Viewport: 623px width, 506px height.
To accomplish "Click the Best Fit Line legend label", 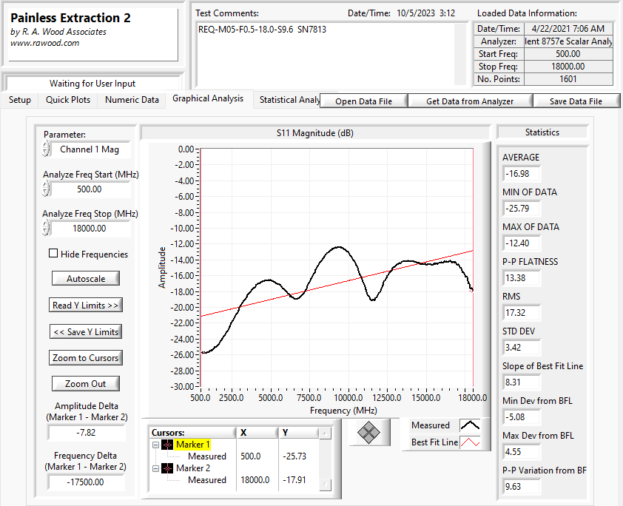I will pos(434,442).
